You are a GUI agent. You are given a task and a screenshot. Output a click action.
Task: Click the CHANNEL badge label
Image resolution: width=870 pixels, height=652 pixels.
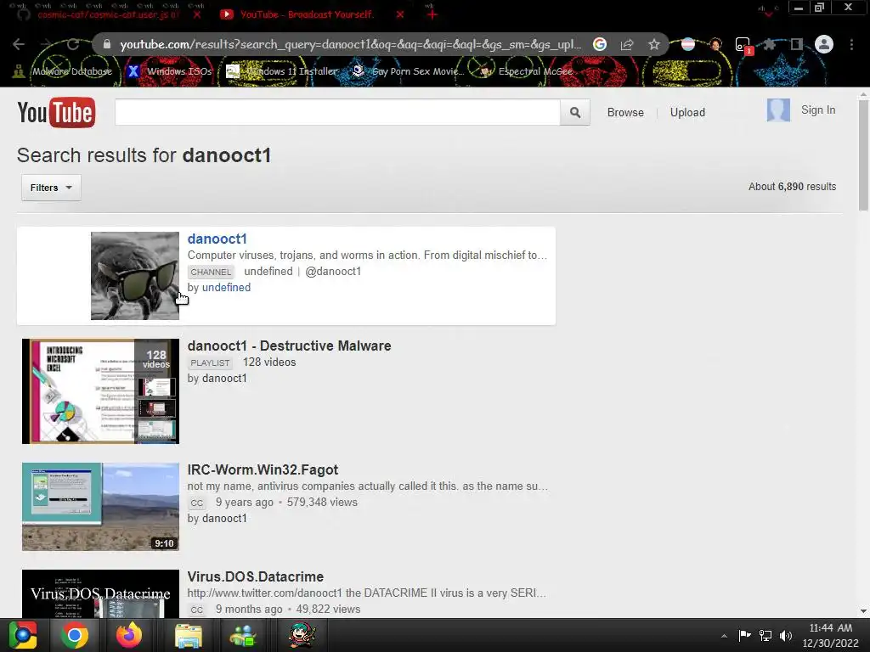pyautogui.click(x=211, y=272)
